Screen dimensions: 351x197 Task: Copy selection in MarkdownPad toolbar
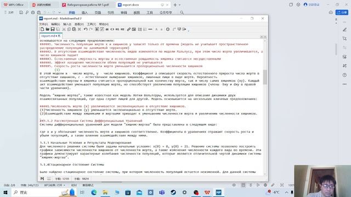(x=69, y=29)
